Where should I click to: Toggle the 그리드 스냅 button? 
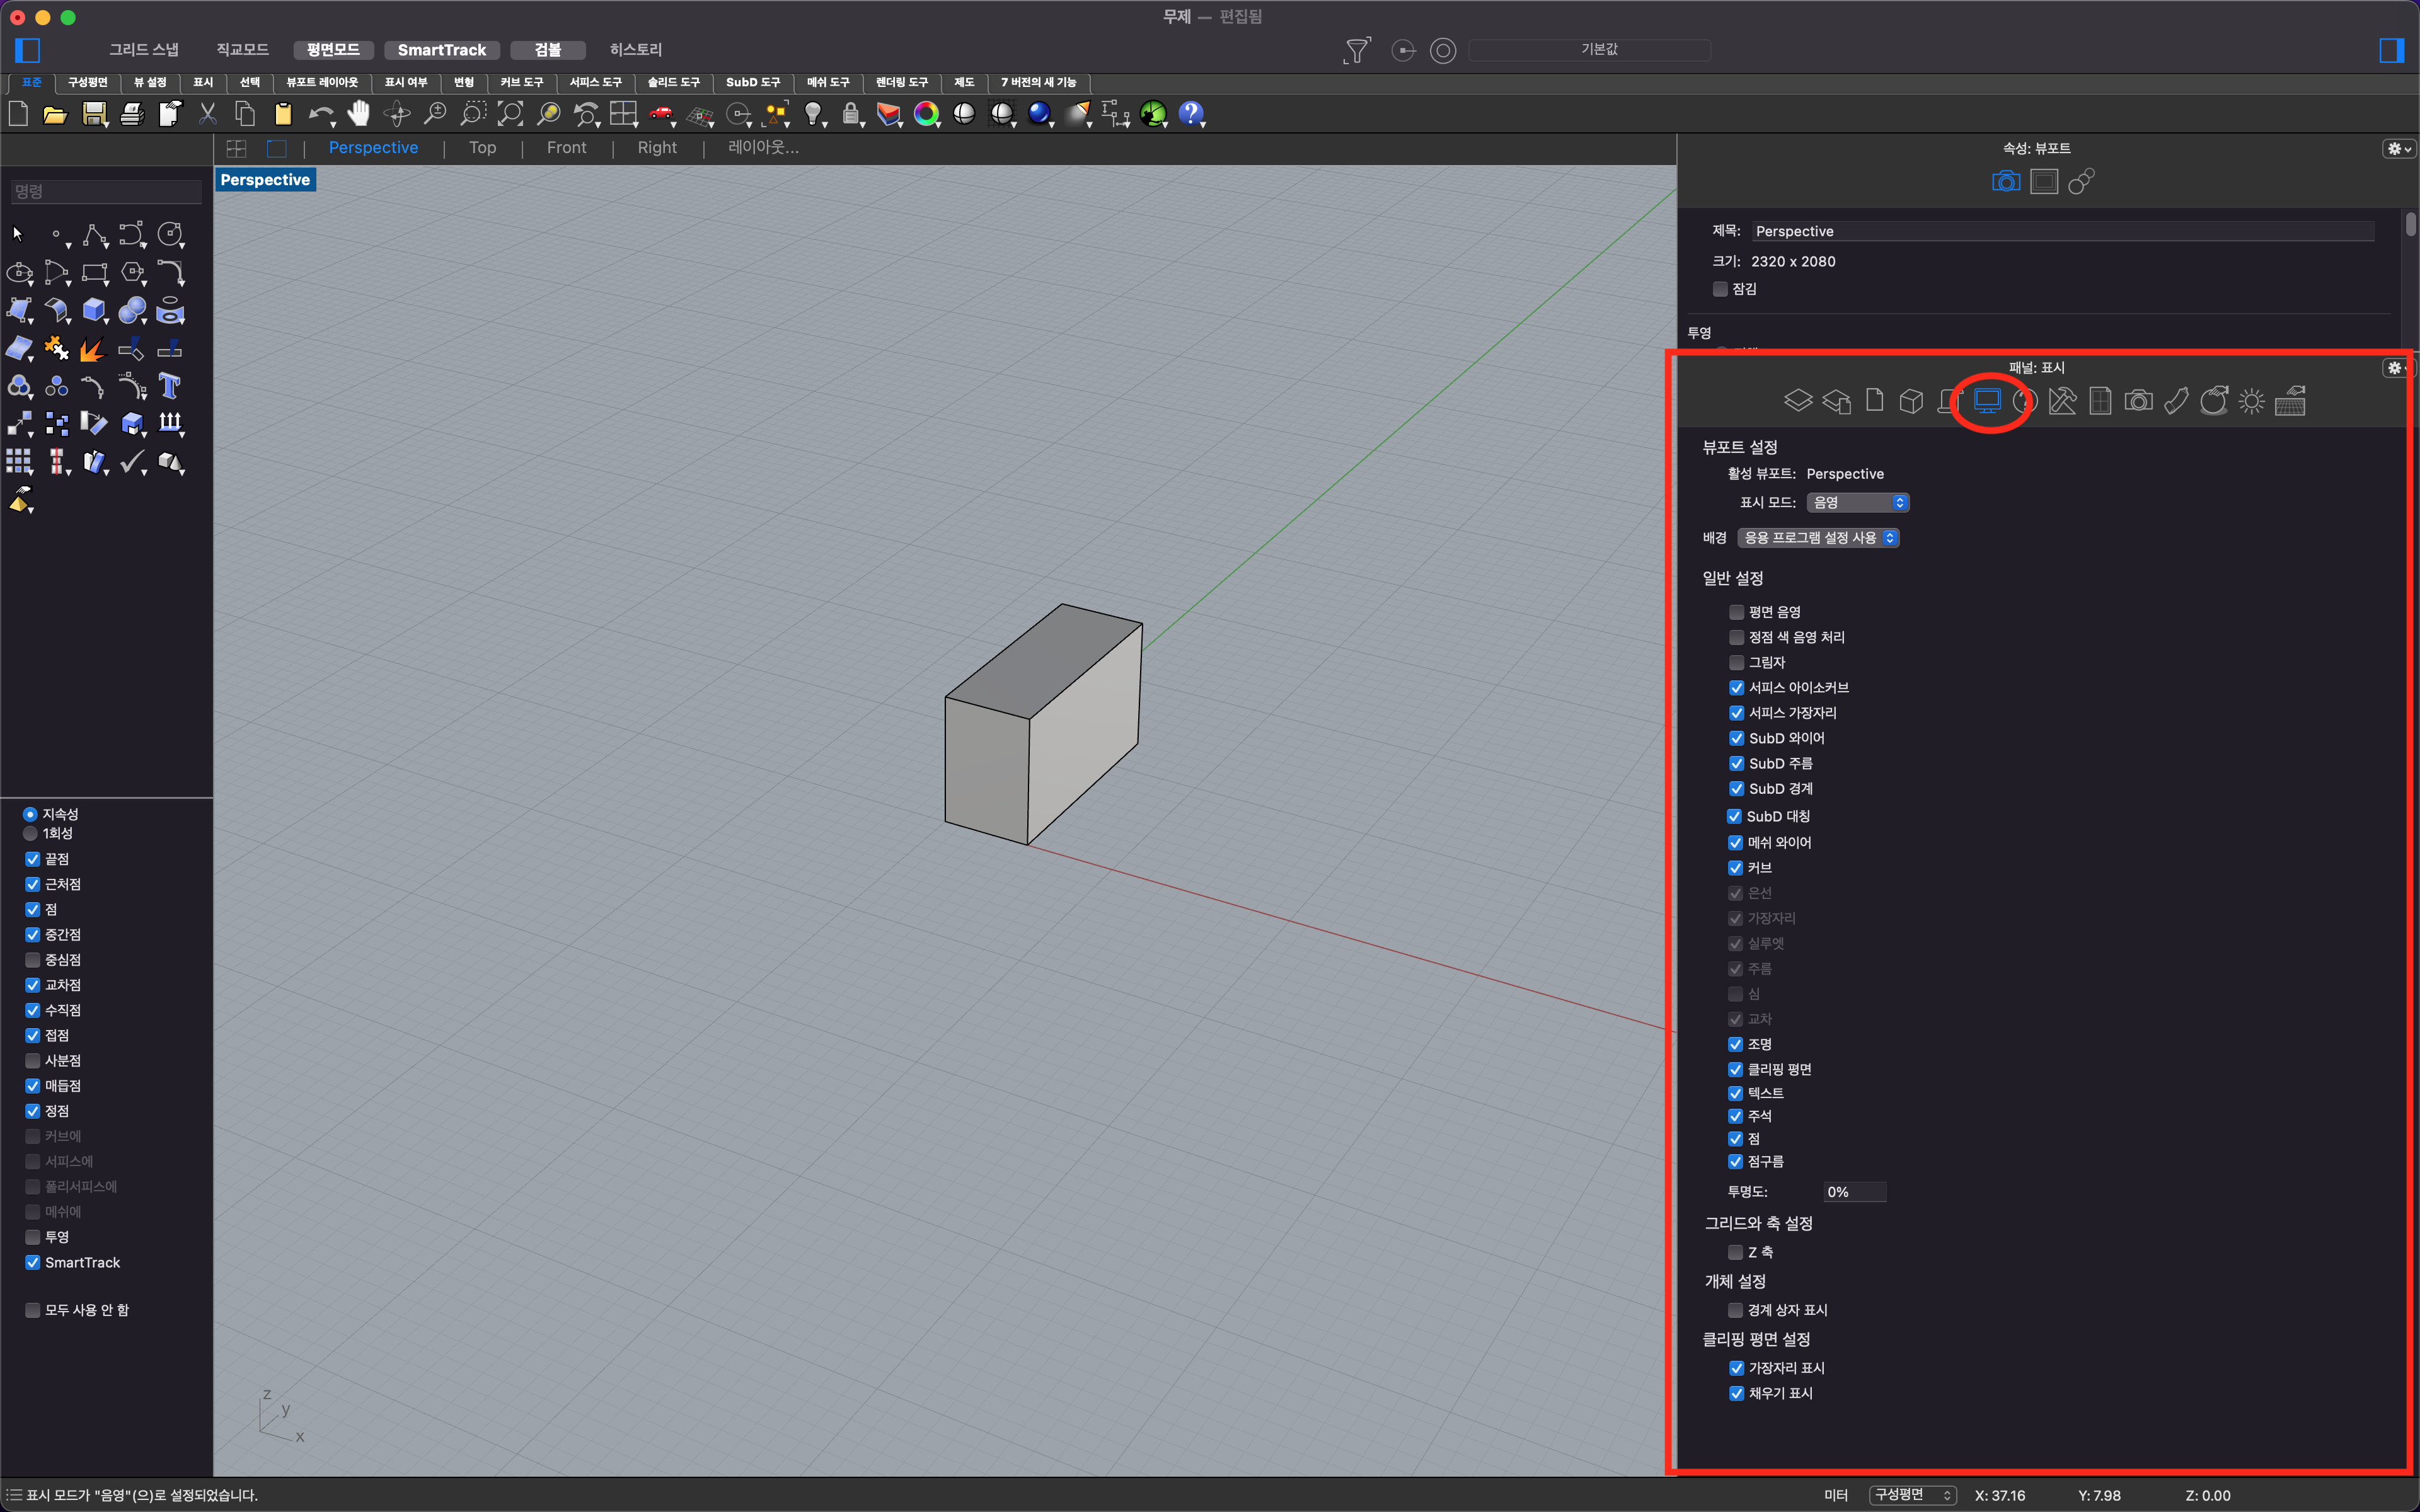[x=144, y=49]
